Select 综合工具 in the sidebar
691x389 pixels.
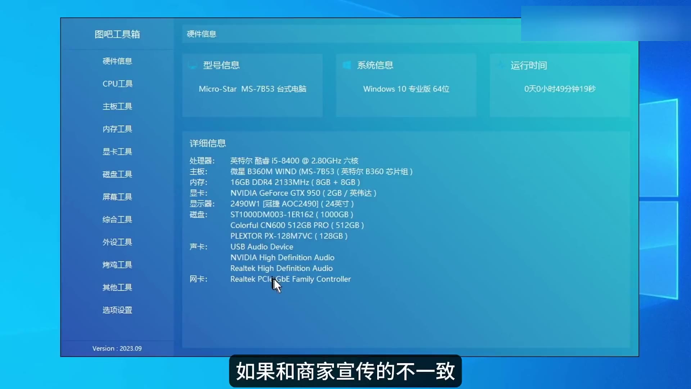pos(117,219)
